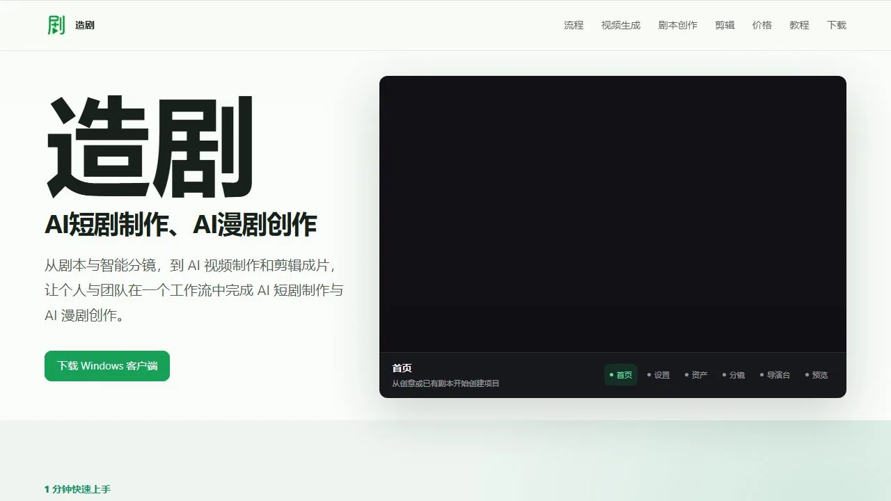View the 价格 page link
891x501 pixels.
762,25
